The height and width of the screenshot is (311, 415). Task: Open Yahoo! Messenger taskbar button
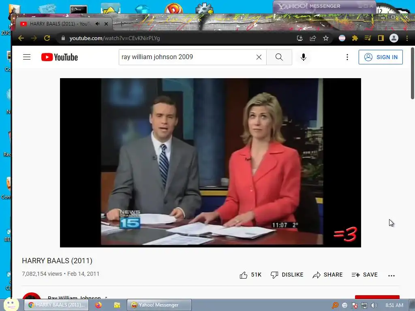[159, 305]
